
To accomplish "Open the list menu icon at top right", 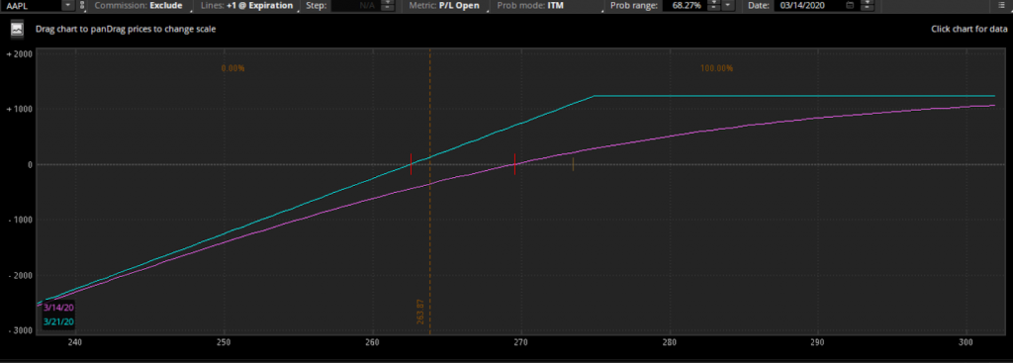I will pyautogui.click(x=1002, y=5).
